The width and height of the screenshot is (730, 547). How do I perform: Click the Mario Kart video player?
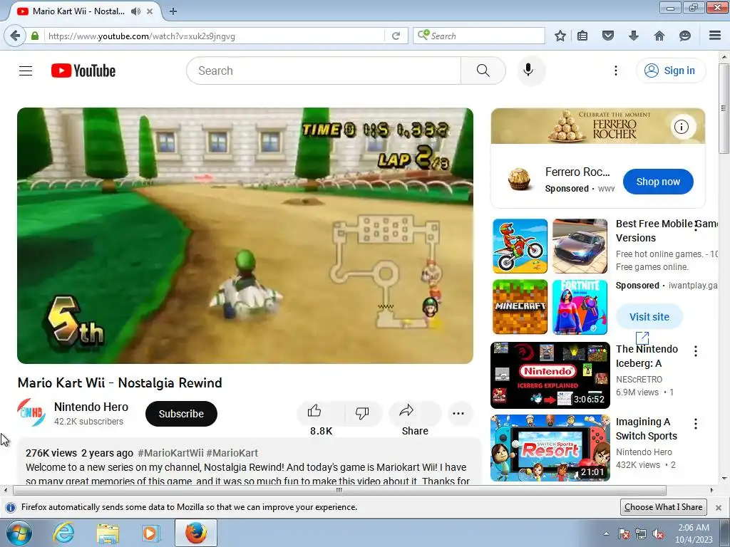click(x=245, y=236)
